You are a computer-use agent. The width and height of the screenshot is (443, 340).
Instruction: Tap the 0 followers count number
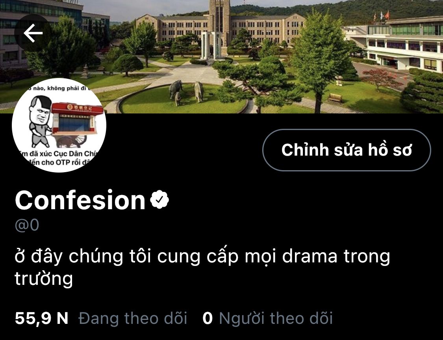tap(208, 318)
